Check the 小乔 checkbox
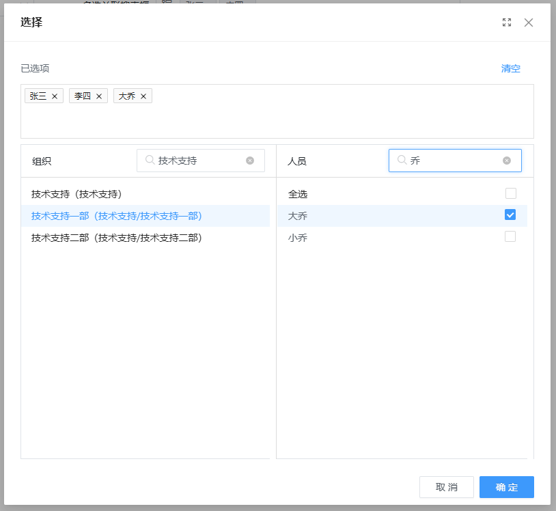This screenshot has height=511, width=556. (x=510, y=237)
